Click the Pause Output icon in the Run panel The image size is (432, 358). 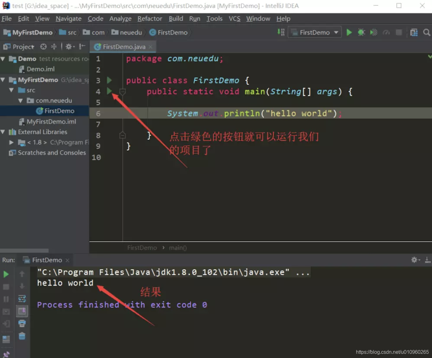tap(6, 299)
